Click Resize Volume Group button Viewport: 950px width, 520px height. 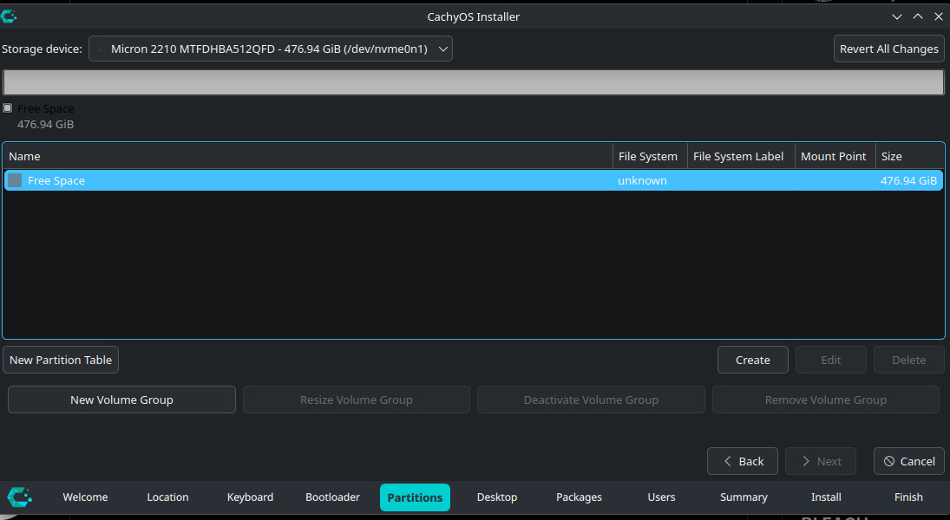pyautogui.click(x=357, y=400)
